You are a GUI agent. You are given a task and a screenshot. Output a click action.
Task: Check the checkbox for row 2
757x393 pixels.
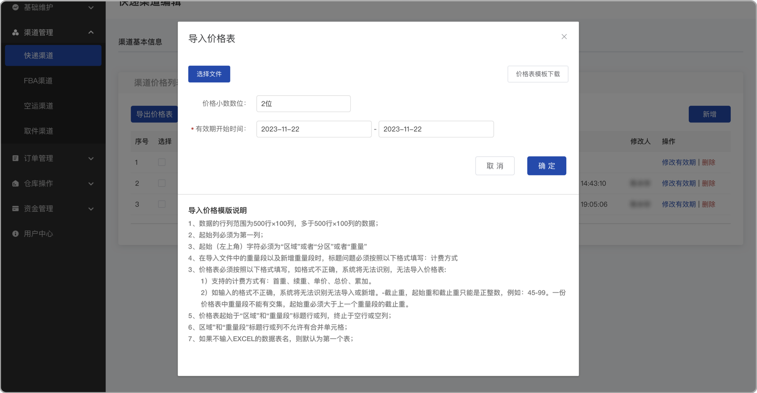[162, 183]
